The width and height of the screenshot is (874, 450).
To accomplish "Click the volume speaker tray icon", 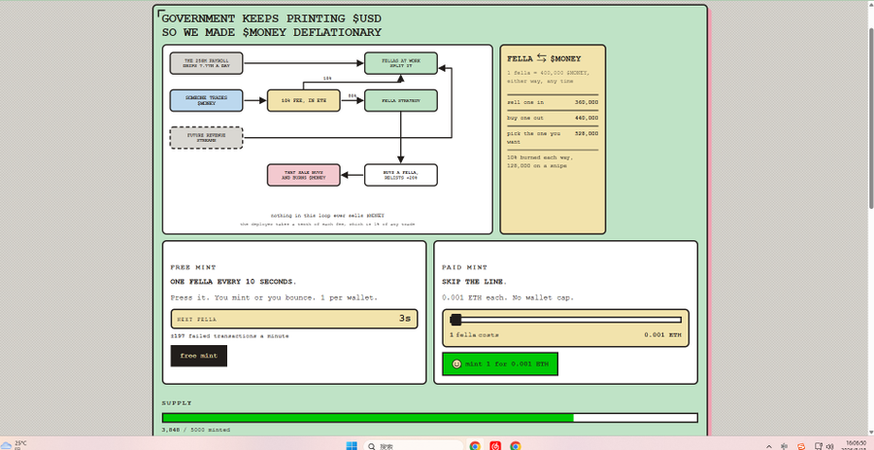I will pos(829,446).
